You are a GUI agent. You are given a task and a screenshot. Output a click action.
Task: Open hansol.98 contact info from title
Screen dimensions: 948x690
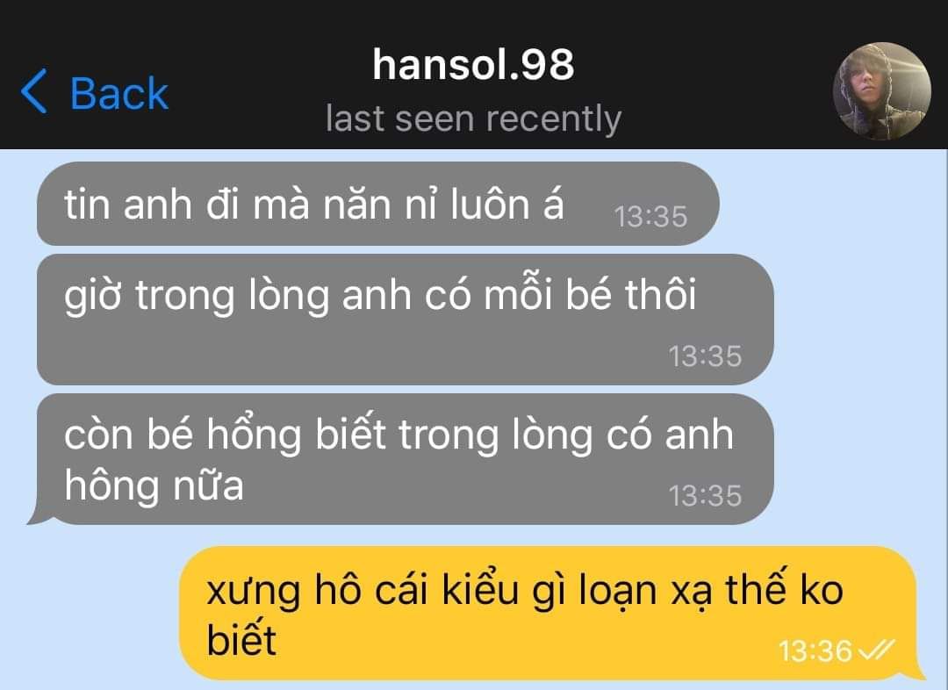[473, 64]
